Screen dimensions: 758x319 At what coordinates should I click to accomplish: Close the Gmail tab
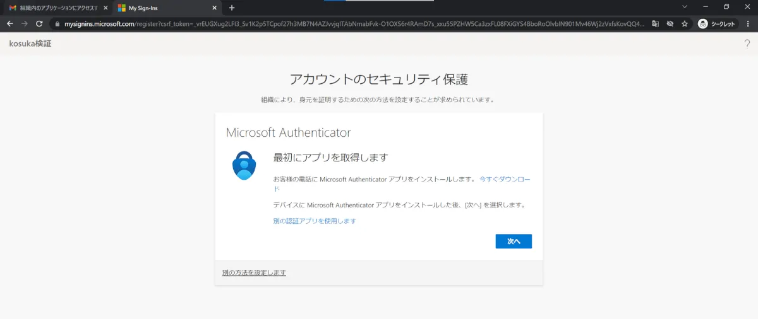click(105, 8)
